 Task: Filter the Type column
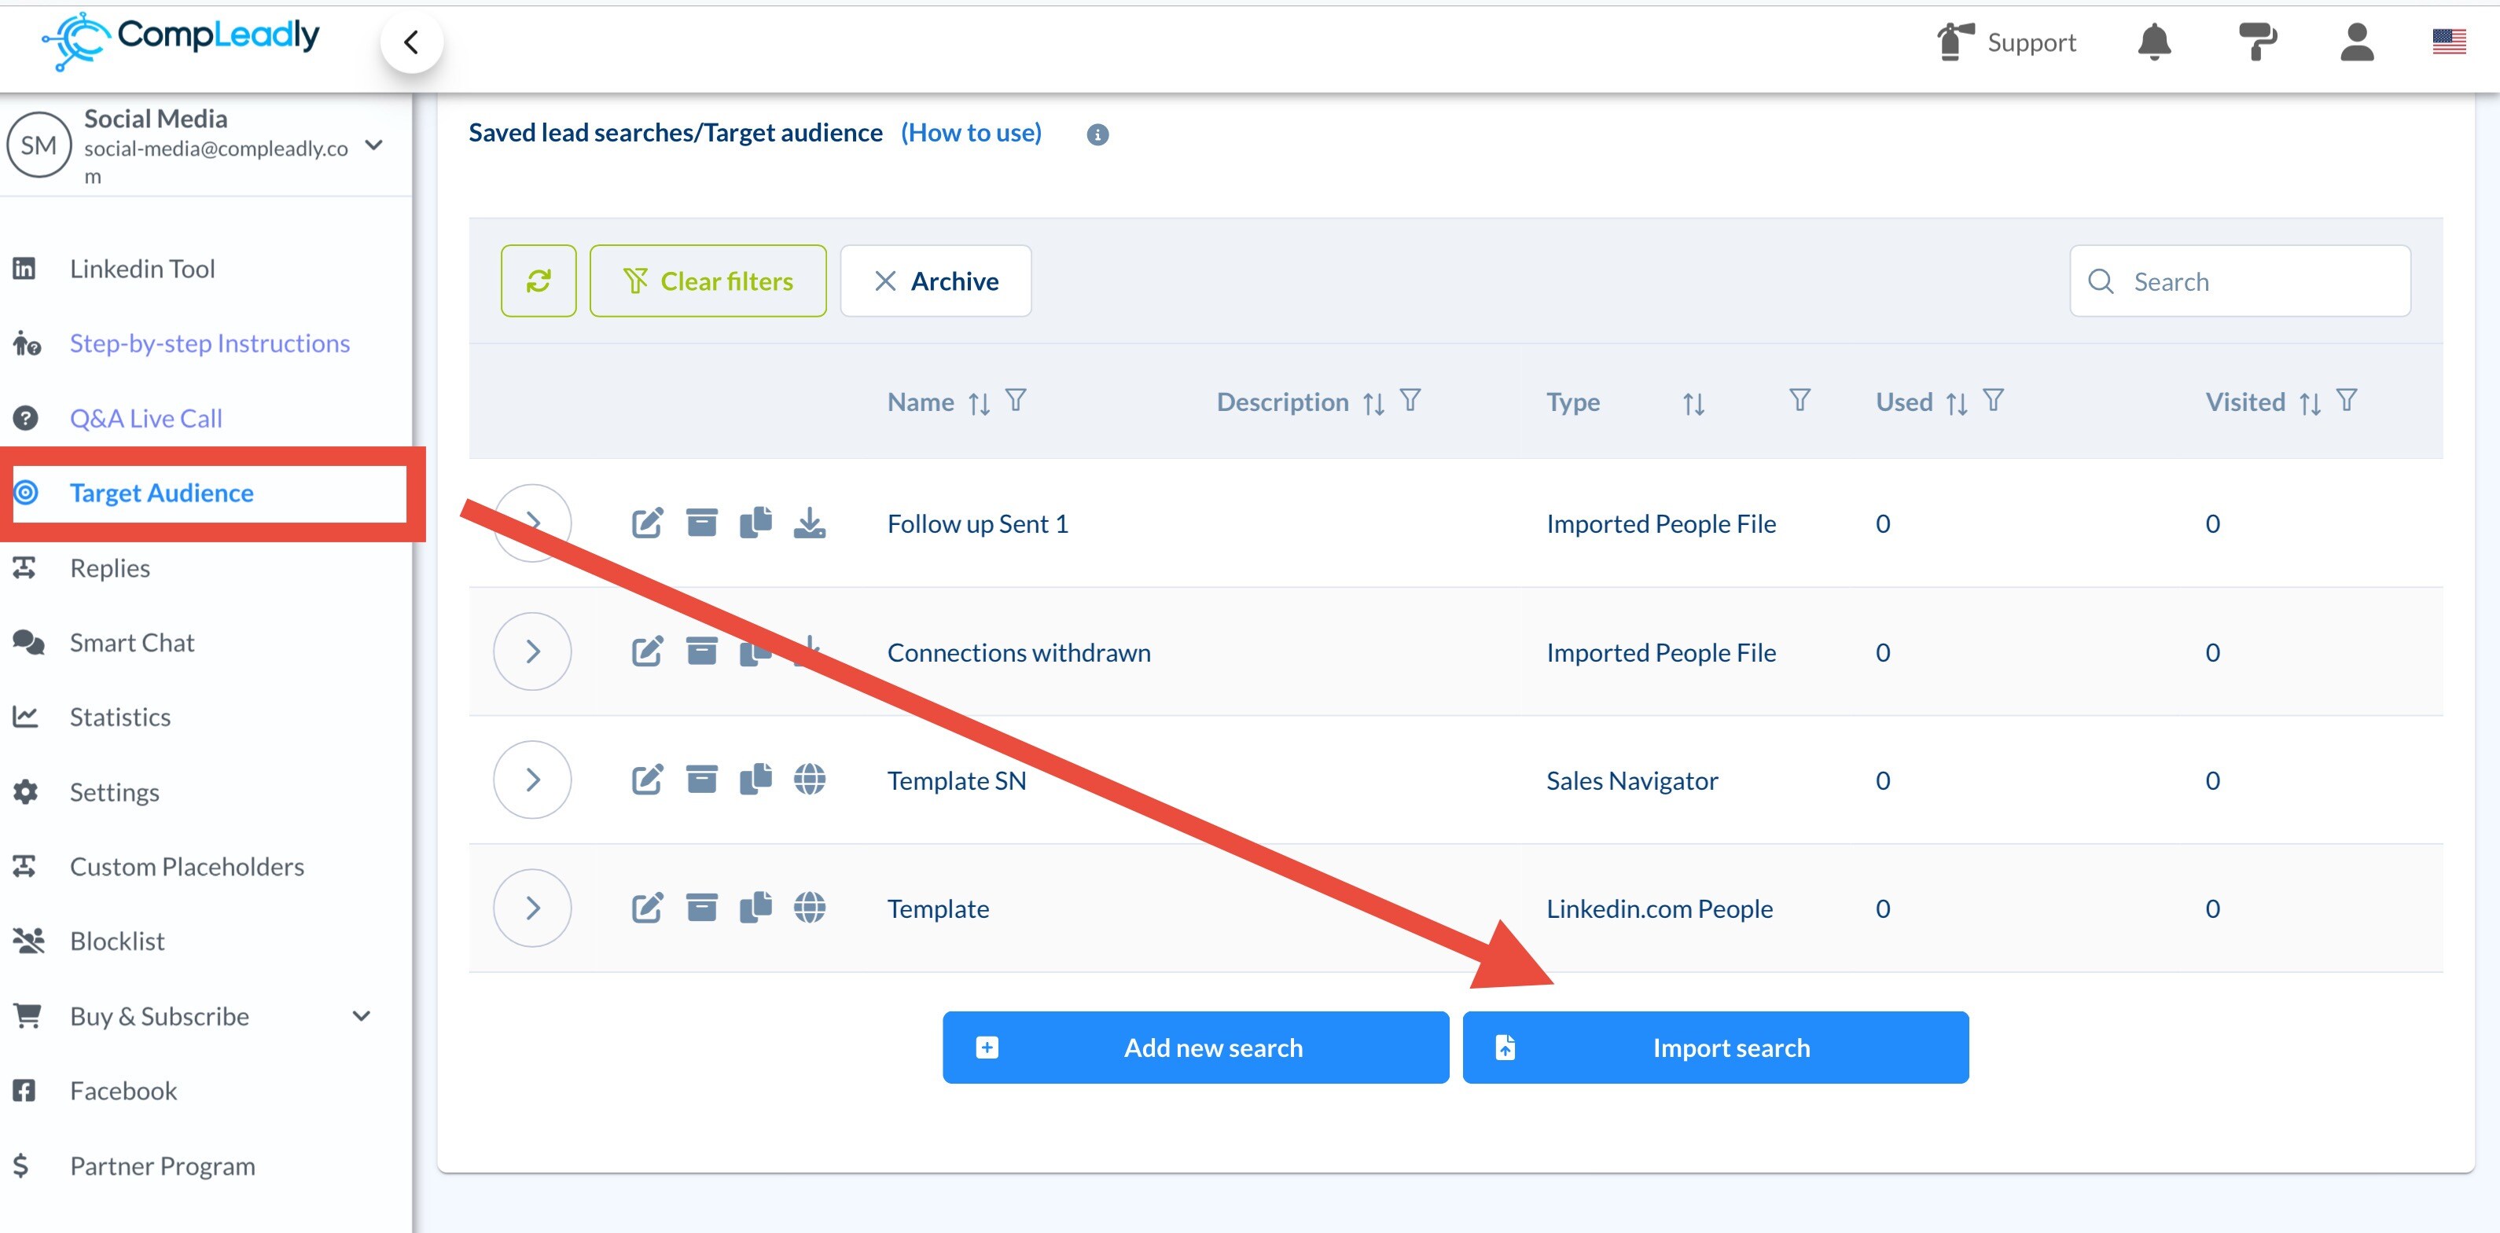click(1800, 400)
